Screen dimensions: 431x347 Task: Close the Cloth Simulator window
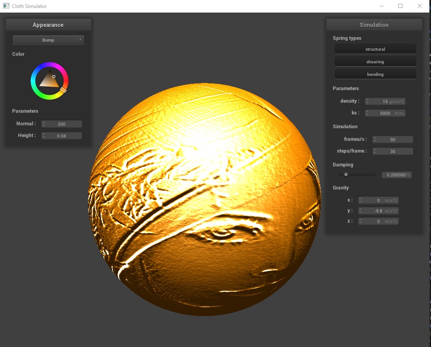pos(419,6)
